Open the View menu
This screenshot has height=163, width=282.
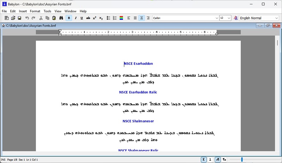(x=58, y=11)
